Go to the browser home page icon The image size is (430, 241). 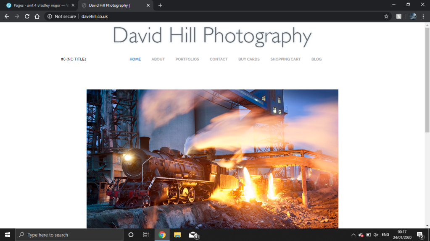tap(37, 16)
